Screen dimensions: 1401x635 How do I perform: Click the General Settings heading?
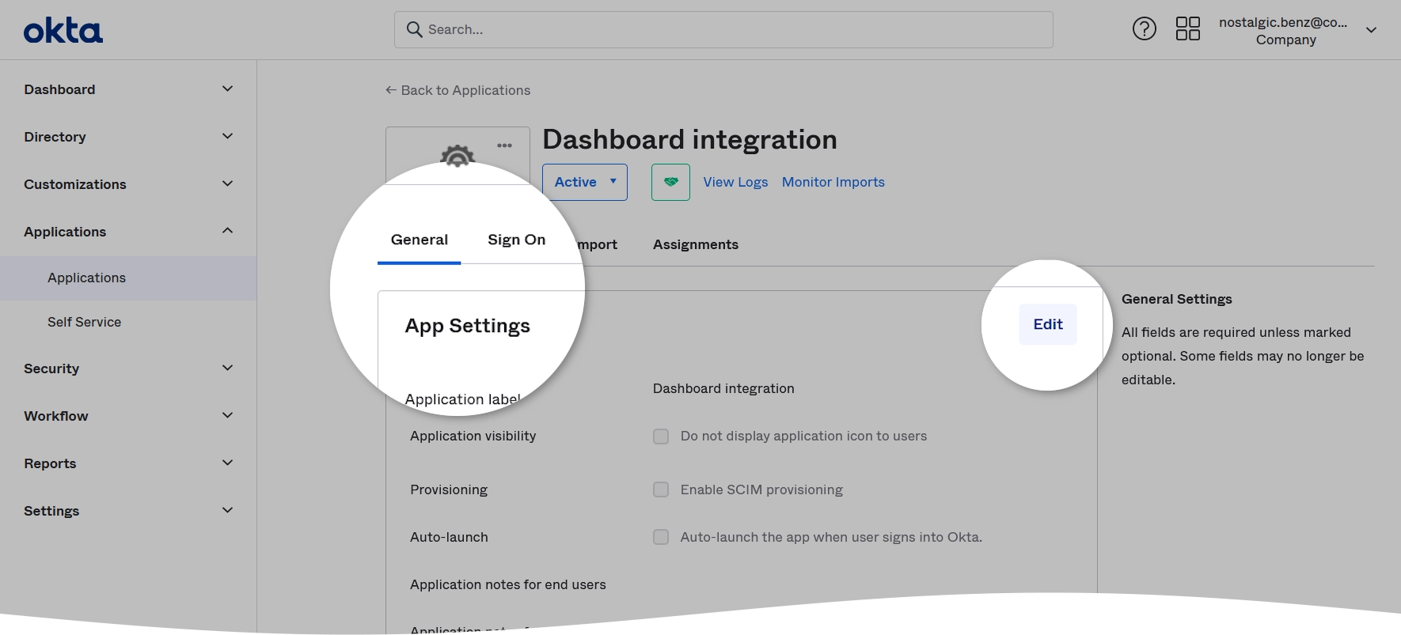[1177, 299]
